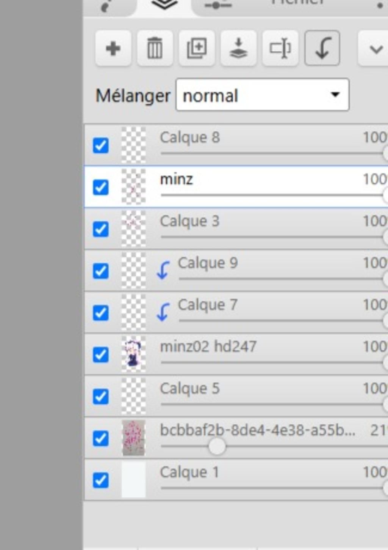
Task: Toggle visibility of Calque 1
Action: 101,480
